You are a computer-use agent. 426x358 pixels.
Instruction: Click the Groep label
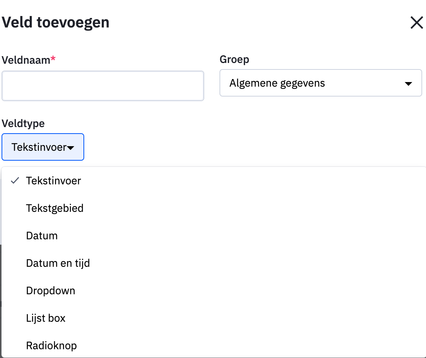coord(234,59)
